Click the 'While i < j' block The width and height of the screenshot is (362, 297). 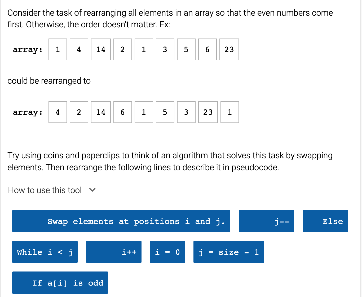tap(45, 252)
